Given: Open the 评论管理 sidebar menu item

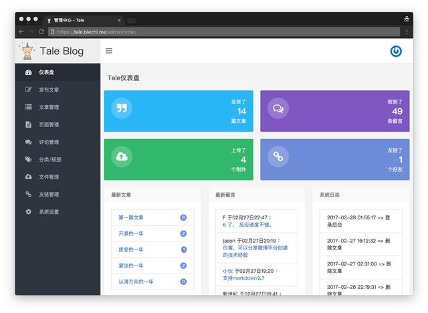Looking at the screenshot, I should pos(58,142).
